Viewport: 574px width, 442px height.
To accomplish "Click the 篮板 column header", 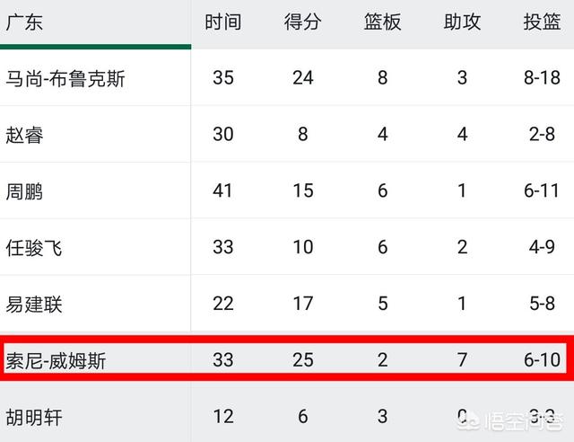I will coord(383,22).
